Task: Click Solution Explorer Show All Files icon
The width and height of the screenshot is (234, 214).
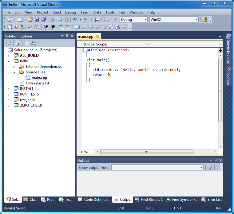Action: 18,43
